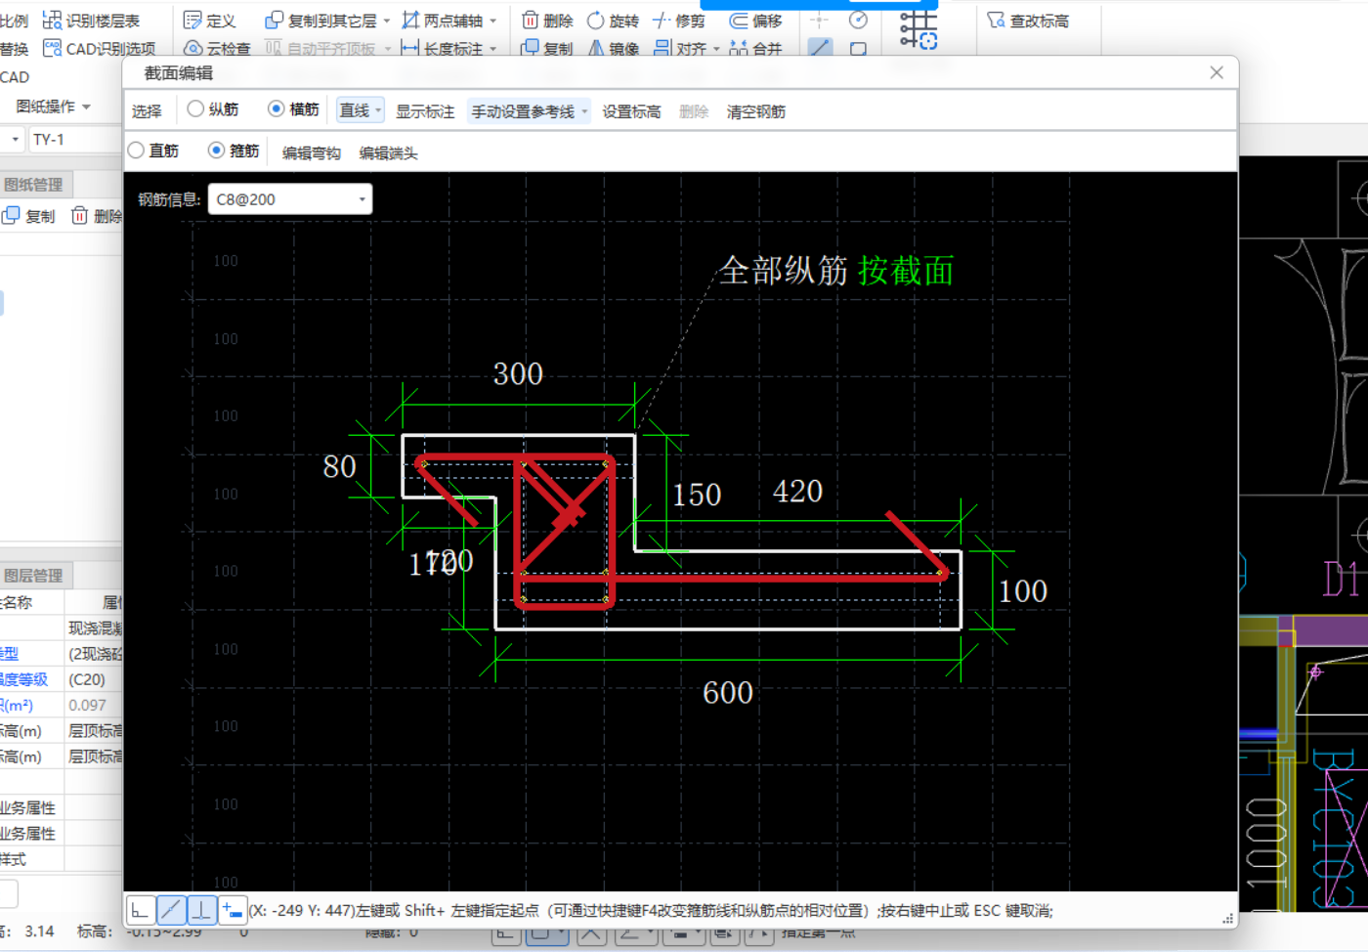This screenshot has width=1368, height=952.
Task: Click 选择 in section editor toolbar
Action: [x=147, y=111]
